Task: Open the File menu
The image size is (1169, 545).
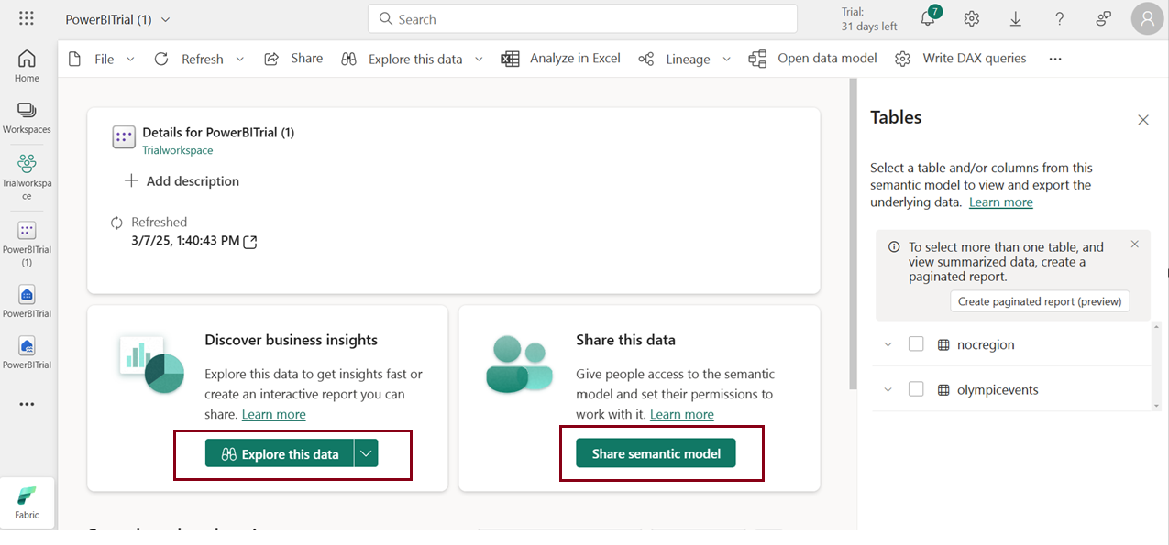Action: coord(104,59)
